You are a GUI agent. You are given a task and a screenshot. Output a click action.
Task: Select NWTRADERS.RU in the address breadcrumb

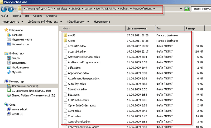pos(106,9)
